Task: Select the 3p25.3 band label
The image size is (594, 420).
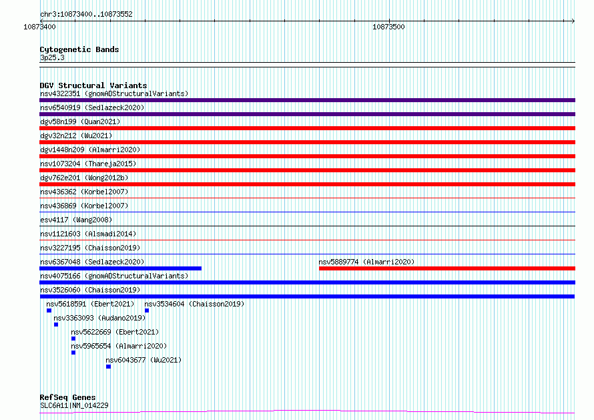Action: tap(52, 57)
